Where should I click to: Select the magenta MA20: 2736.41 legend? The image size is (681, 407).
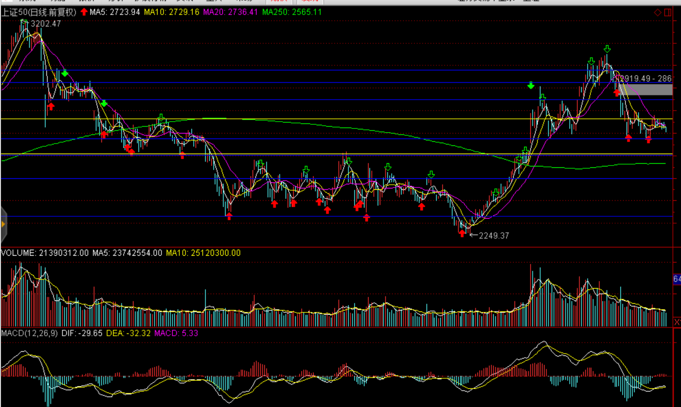click(230, 12)
